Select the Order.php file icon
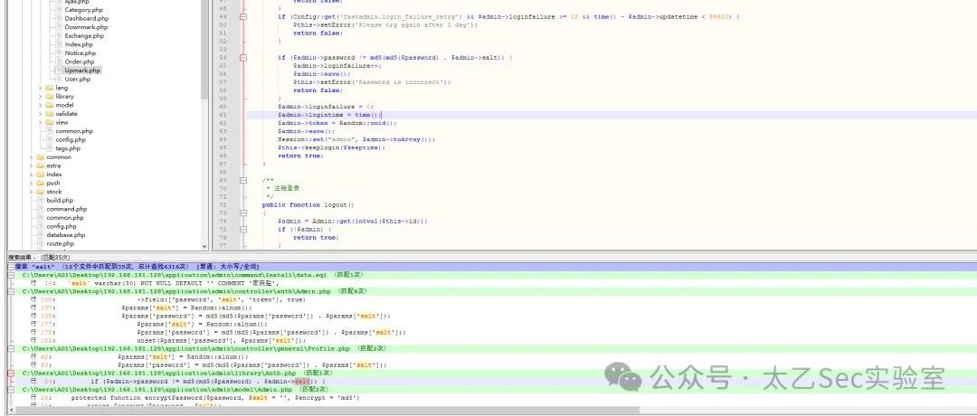 tap(59, 61)
